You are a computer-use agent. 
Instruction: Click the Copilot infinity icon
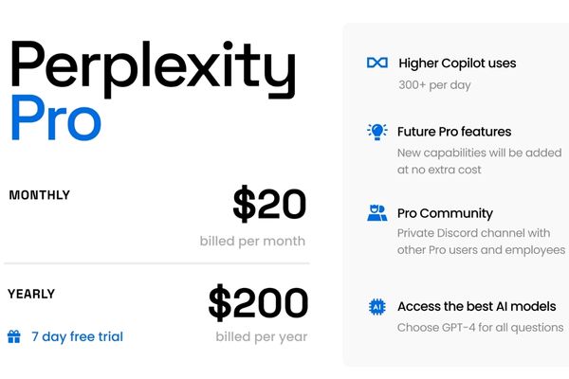376,63
